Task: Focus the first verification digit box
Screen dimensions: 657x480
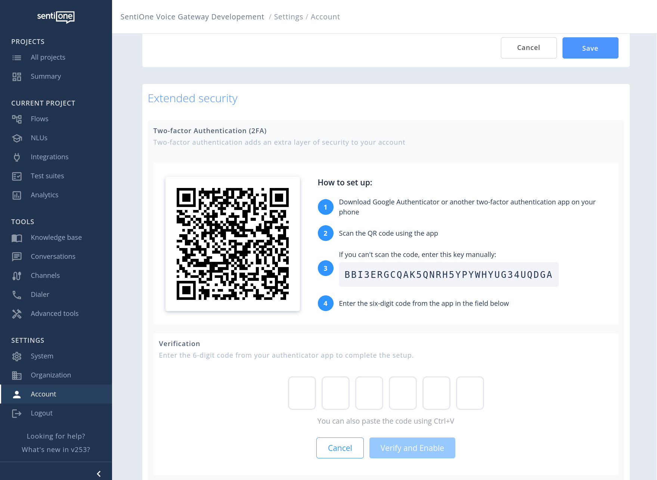Action: (x=302, y=393)
